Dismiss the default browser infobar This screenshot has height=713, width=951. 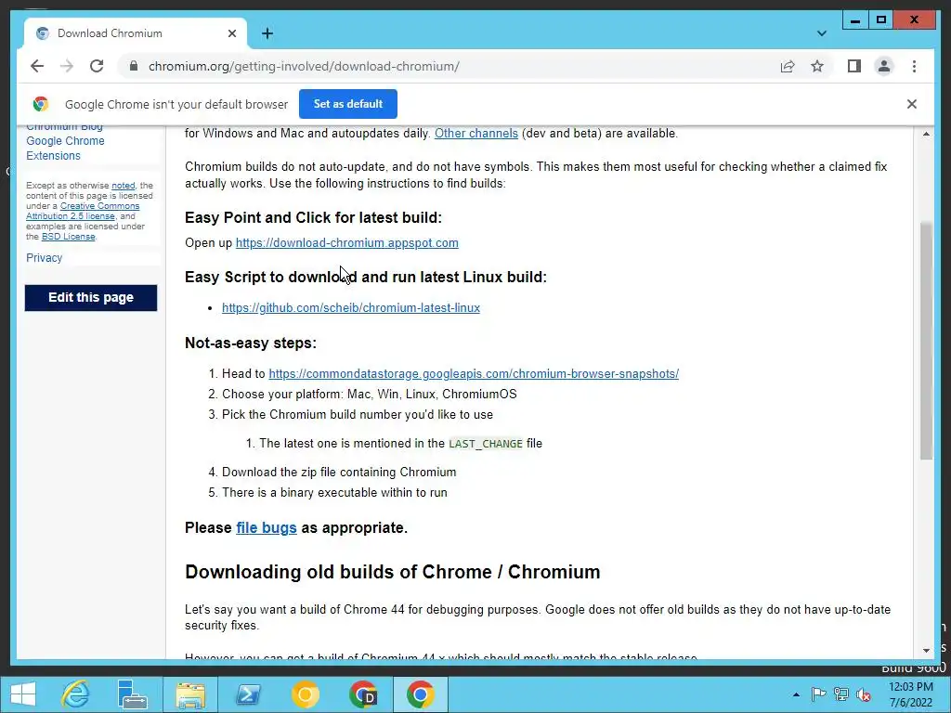click(x=912, y=104)
